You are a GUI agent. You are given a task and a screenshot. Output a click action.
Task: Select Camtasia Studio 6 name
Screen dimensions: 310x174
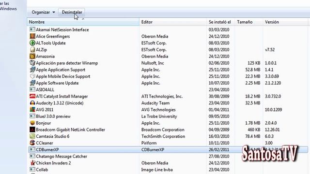click(53, 136)
